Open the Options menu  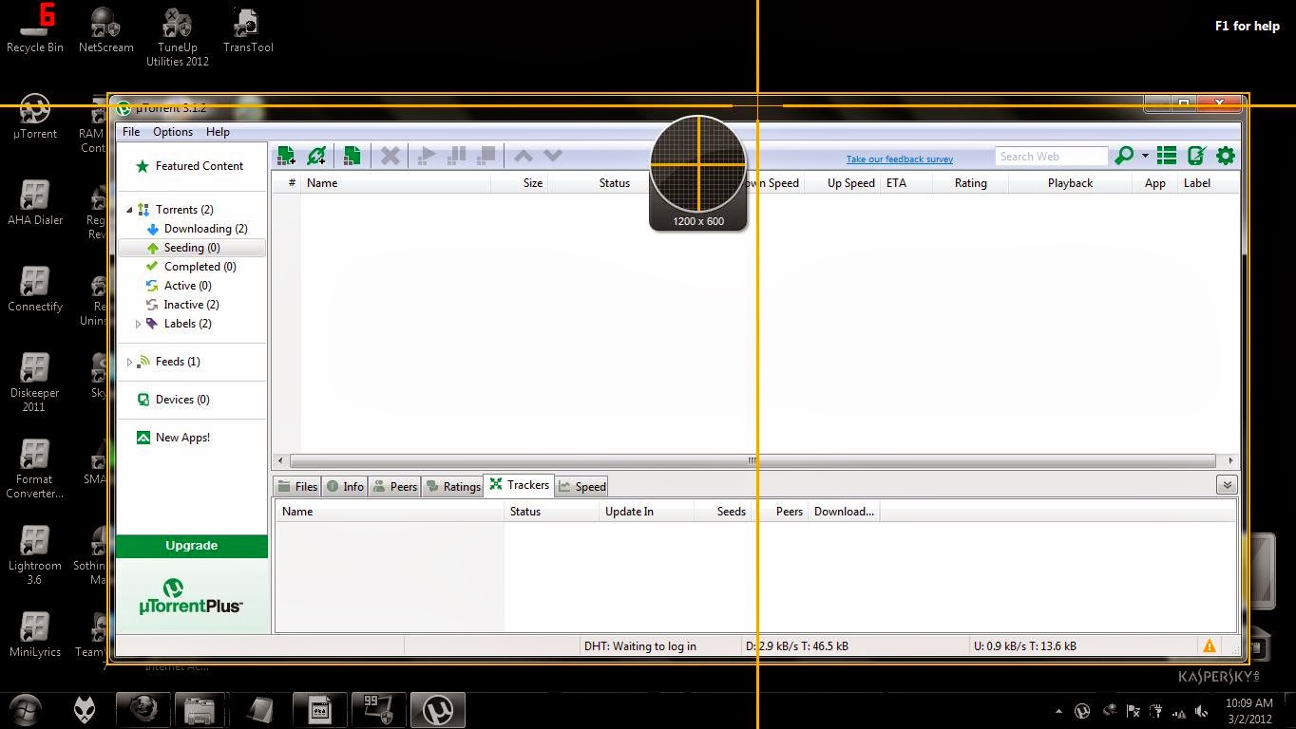[x=173, y=132]
